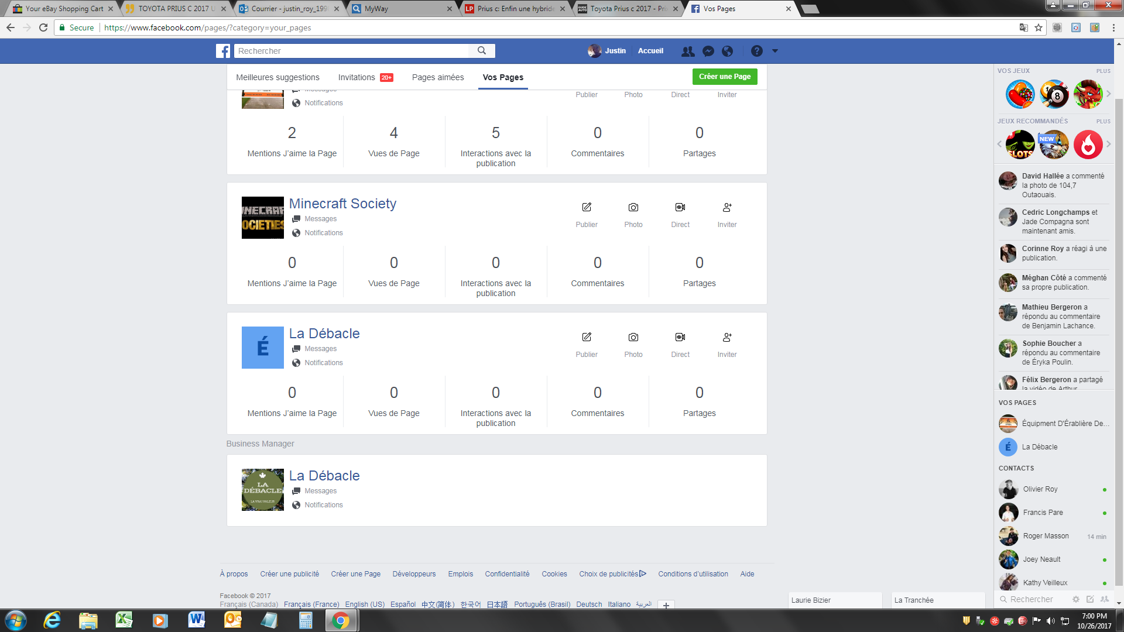Click new message compose icon in chat bar
The height and width of the screenshot is (632, 1124).
[x=1090, y=599]
